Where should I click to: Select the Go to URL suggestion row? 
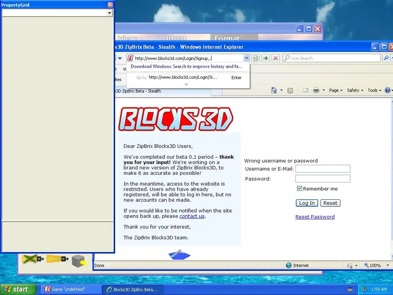[188, 78]
